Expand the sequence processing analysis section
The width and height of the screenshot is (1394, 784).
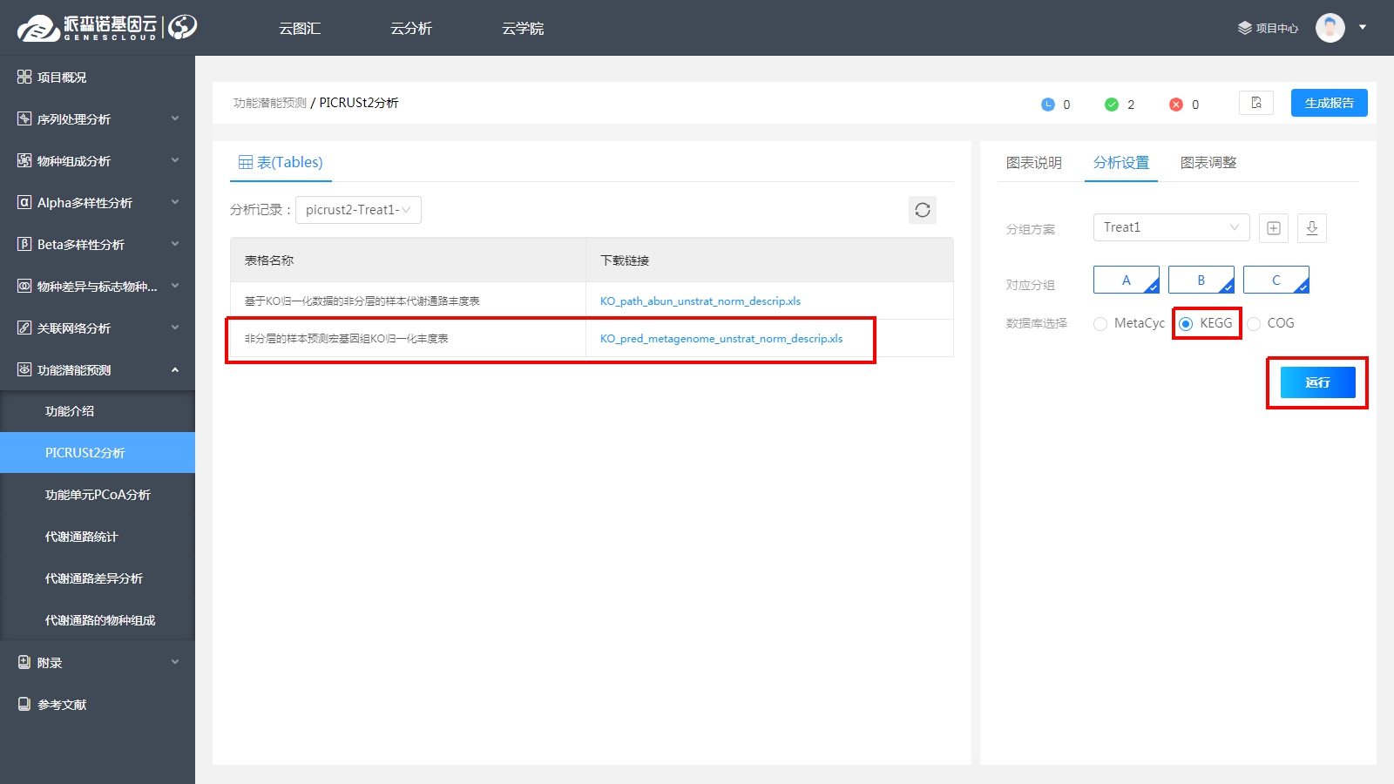[x=175, y=118]
